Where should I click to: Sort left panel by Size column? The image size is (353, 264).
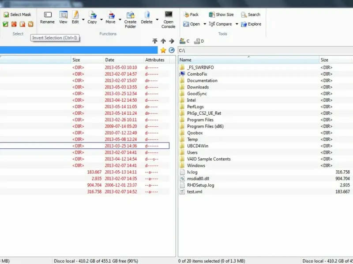coord(87,60)
